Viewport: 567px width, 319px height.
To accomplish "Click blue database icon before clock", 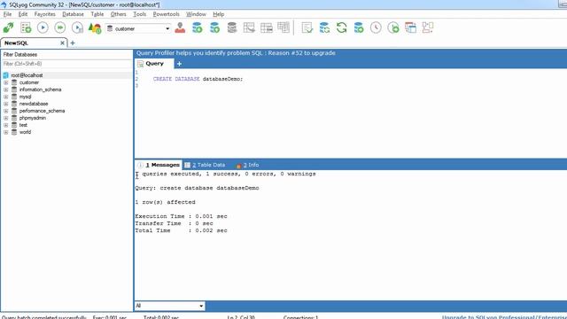I will (359, 27).
